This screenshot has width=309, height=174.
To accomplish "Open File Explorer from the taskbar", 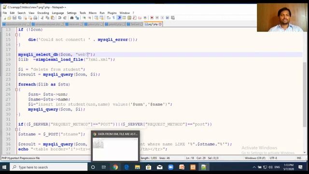I will [x=137, y=167].
